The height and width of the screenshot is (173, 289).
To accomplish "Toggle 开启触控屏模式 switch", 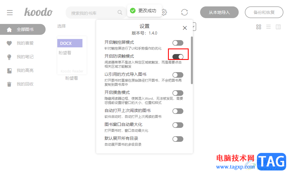I will pos(178,43).
